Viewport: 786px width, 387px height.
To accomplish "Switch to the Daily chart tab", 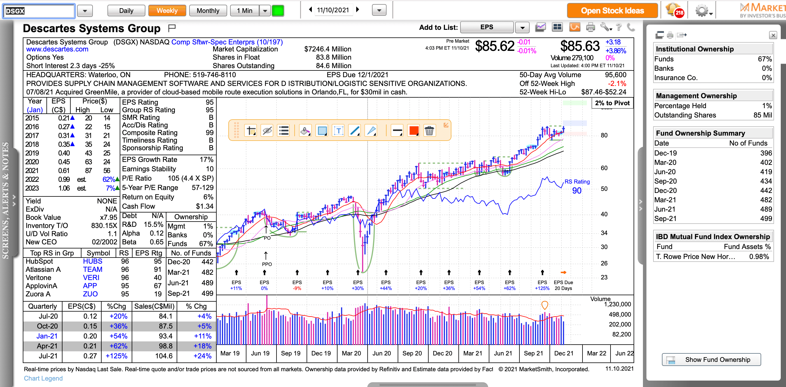I will pos(126,11).
